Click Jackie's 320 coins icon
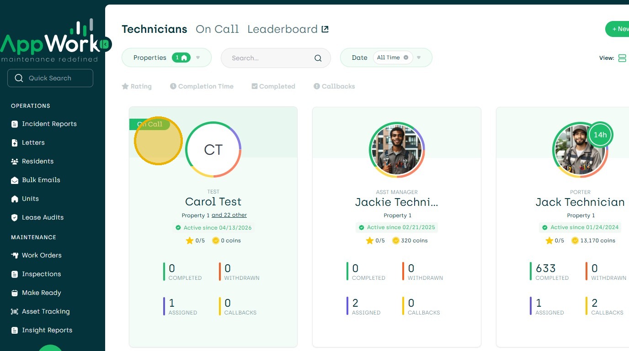 [x=396, y=241]
